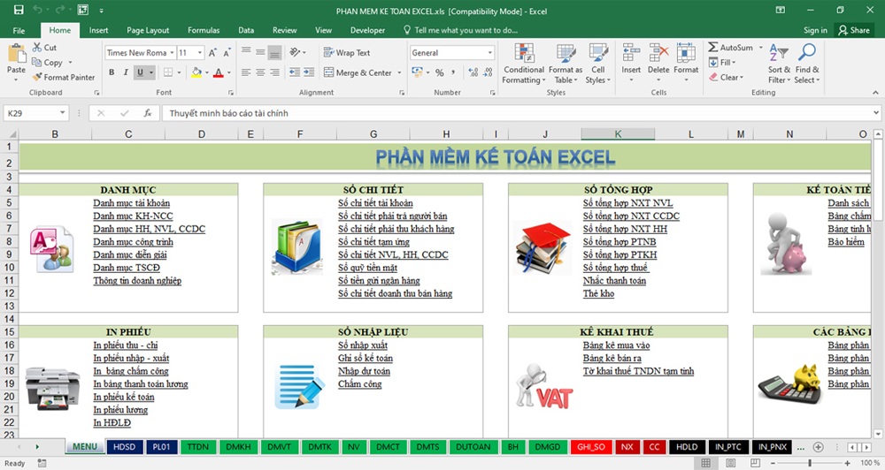Screen dimensions: 885x470
Task: Switch to the Formulas ribbon tab
Action: pos(204,30)
